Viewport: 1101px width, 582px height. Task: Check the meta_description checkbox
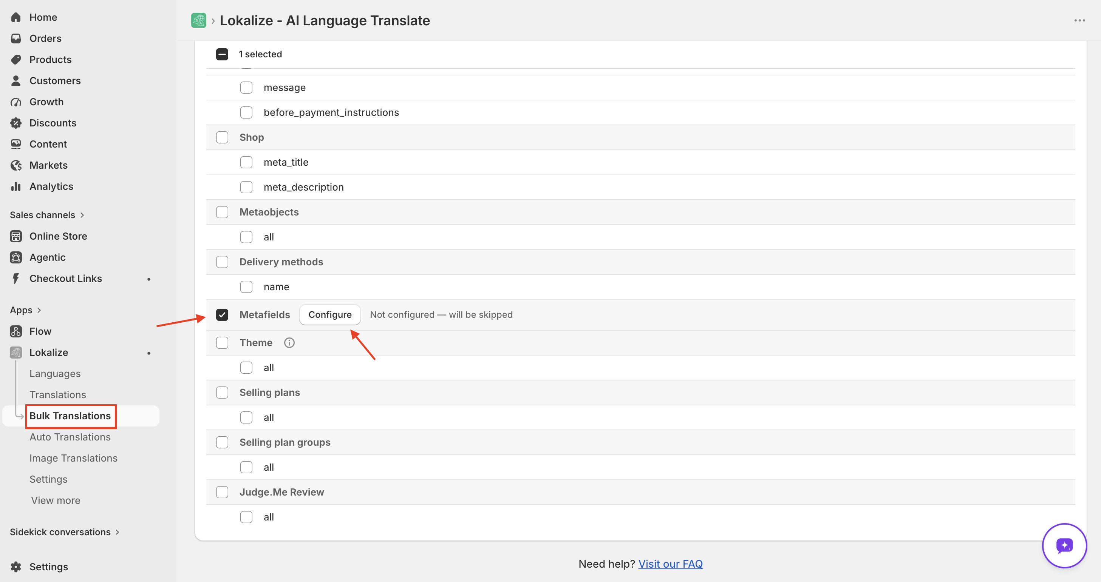(246, 187)
